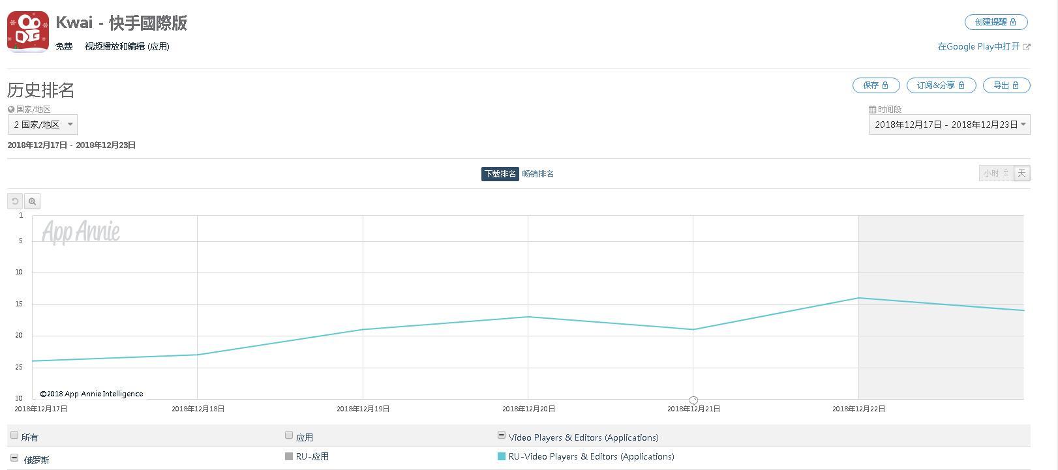Click the lock icon in 订阅&分享 button
Image resolution: width=1058 pixels, height=470 pixels.
coord(961,85)
